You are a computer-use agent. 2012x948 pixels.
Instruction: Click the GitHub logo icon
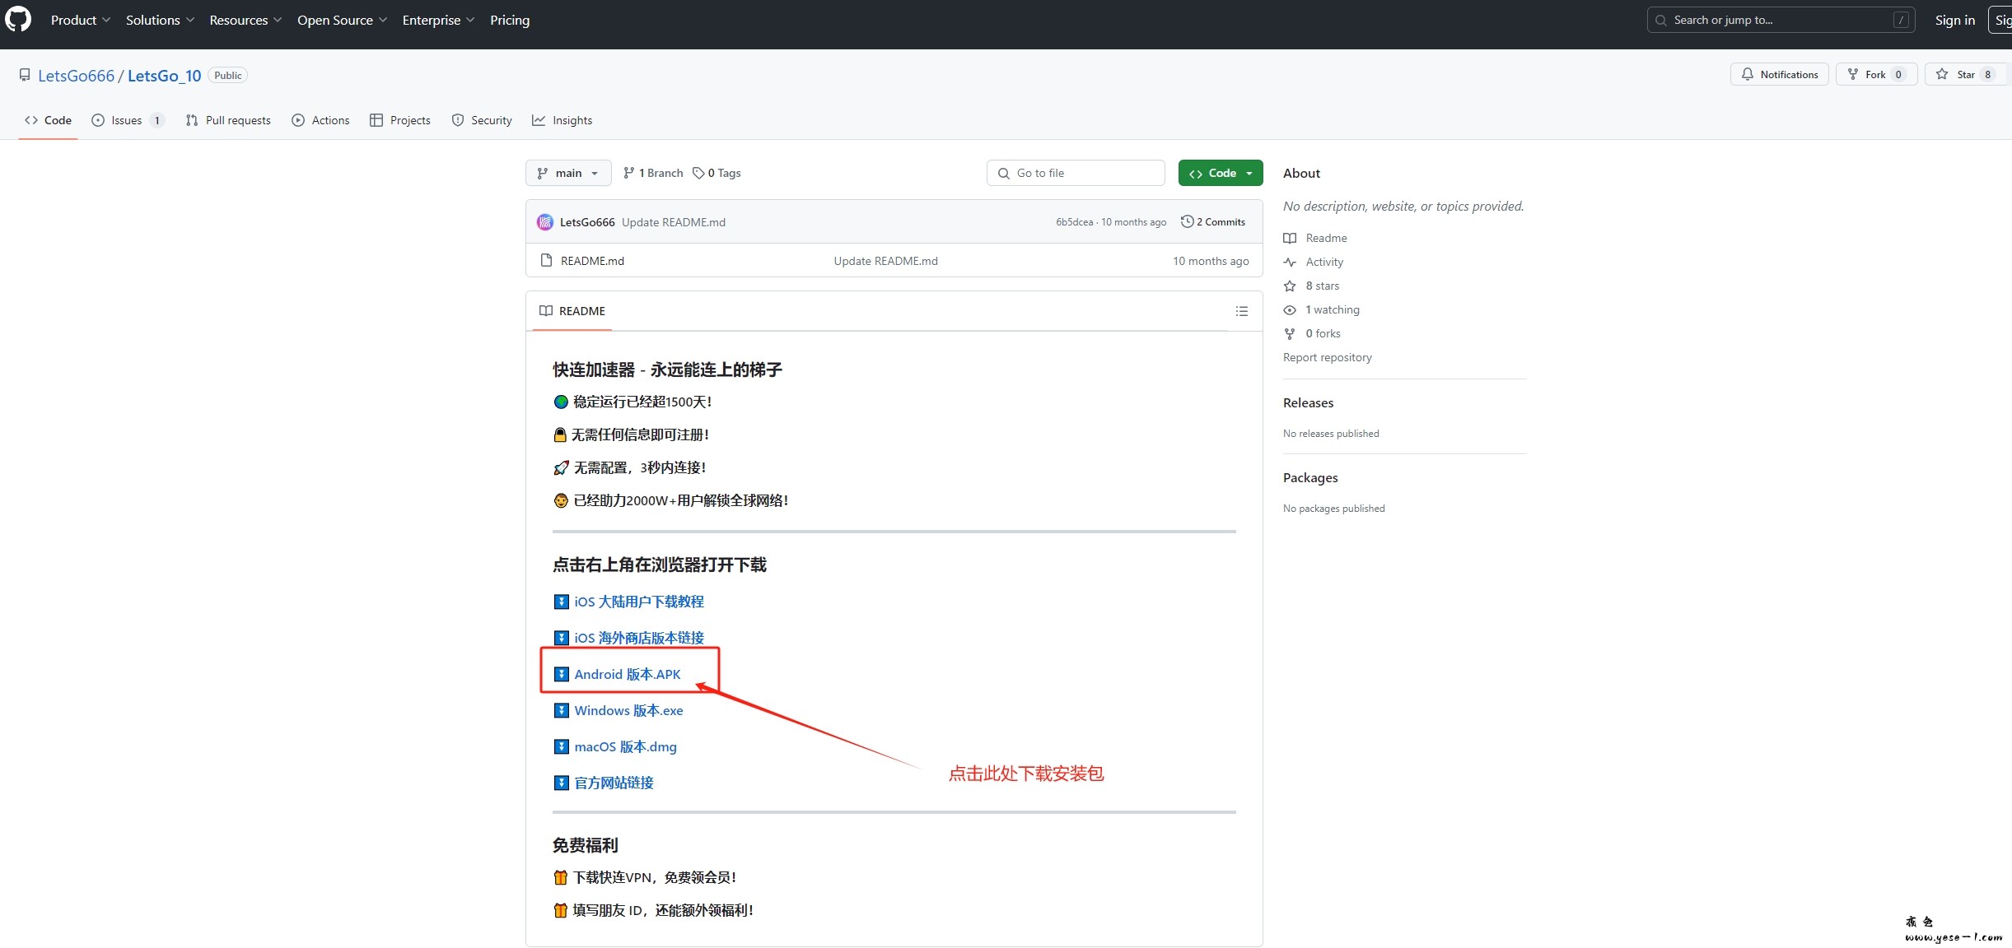coord(18,19)
